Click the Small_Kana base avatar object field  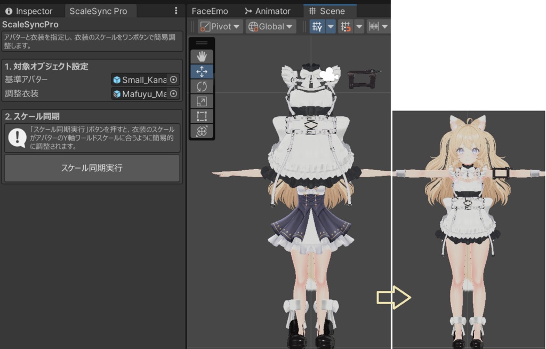[145, 80]
